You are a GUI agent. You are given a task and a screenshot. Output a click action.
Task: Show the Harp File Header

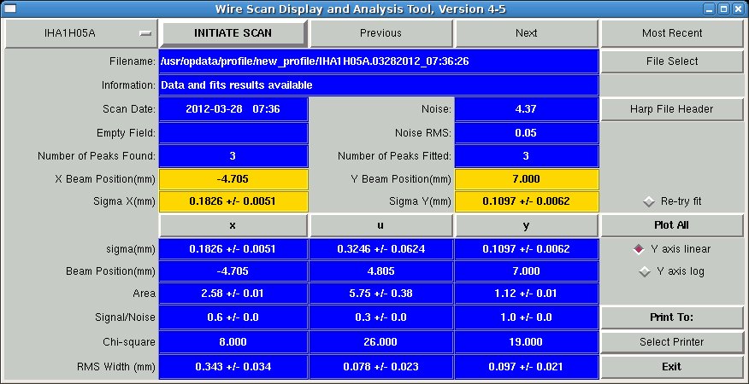(671, 109)
